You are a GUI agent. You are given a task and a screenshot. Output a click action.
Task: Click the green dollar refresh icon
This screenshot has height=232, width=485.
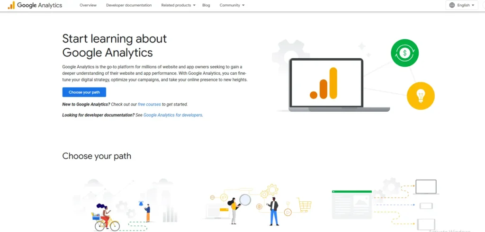404,53
